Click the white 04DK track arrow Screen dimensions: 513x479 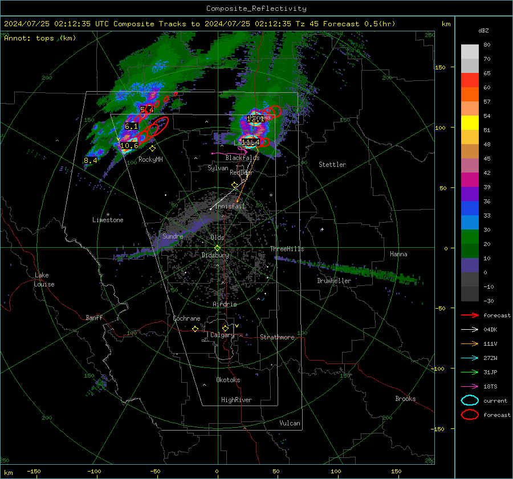point(470,330)
